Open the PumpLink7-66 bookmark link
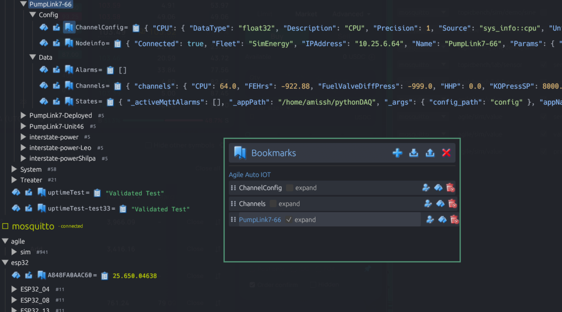The image size is (562, 312). point(260,220)
